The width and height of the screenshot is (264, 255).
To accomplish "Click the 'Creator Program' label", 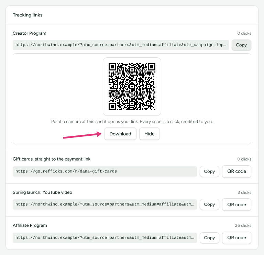I will coord(30,33).
